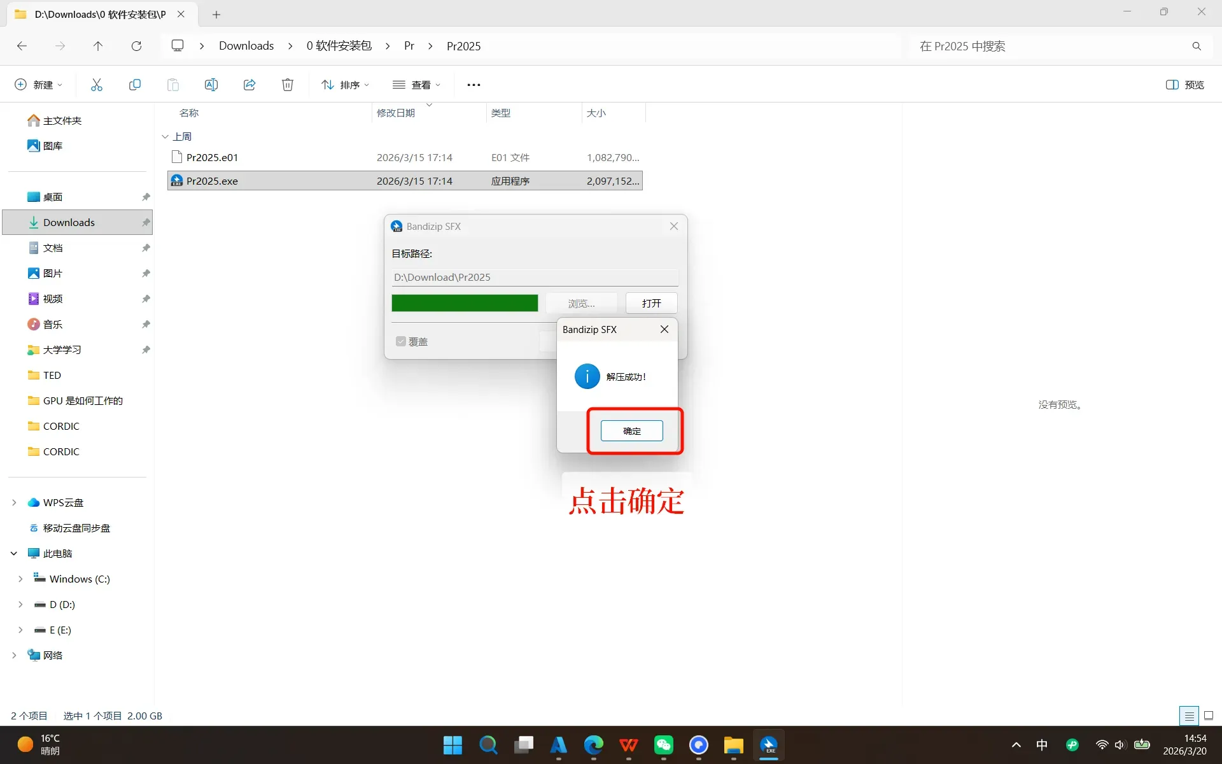Open the 查看 view dropdown
Screen dimensions: 1222x764
[x=417, y=85]
